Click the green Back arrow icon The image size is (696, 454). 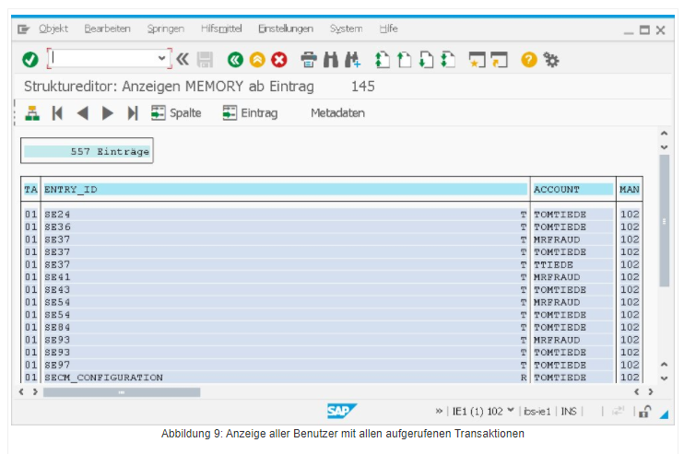pos(235,60)
